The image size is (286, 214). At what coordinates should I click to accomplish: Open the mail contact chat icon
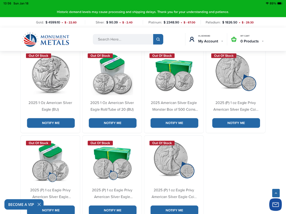point(275,205)
